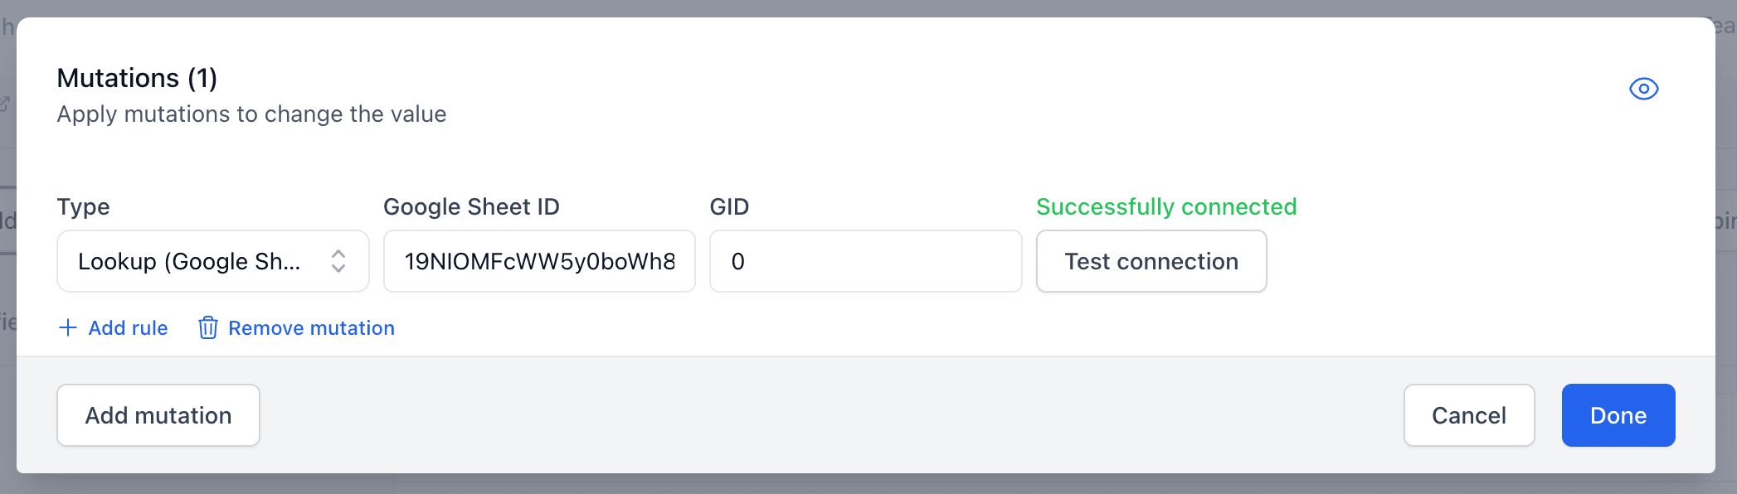Click the chevron icon in the Type selector
The width and height of the screenshot is (1737, 494).
339,261
